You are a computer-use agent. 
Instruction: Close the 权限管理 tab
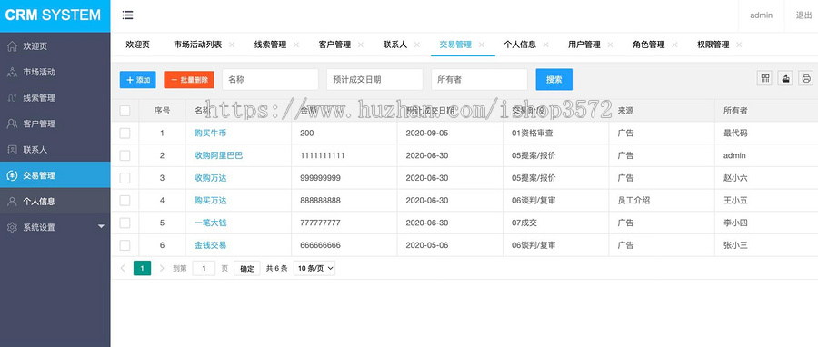click(739, 45)
